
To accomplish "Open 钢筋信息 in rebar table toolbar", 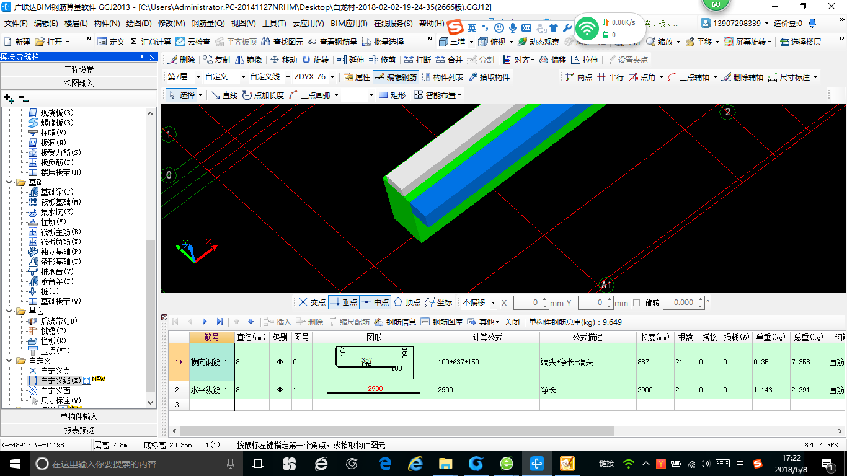I will pyautogui.click(x=395, y=322).
